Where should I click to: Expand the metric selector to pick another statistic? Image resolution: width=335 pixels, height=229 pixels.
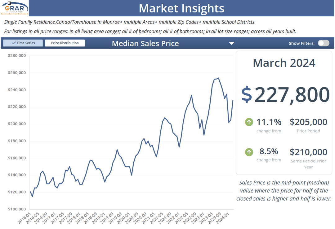point(231,43)
